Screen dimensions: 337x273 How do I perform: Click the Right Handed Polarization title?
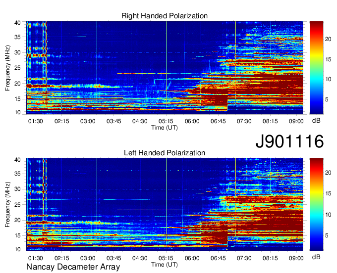pyautogui.click(x=165, y=16)
